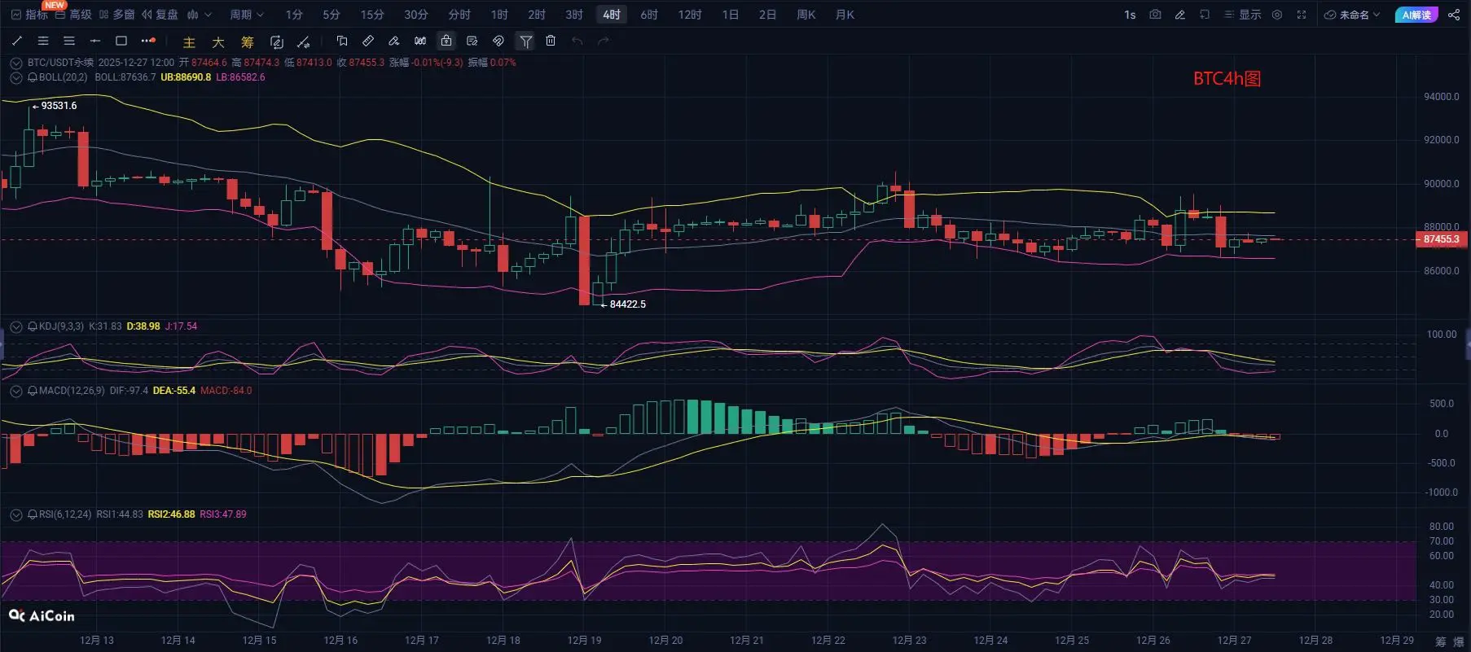The image size is (1471, 652).
Task: Start 复盘 replay mode
Action: click(160, 15)
